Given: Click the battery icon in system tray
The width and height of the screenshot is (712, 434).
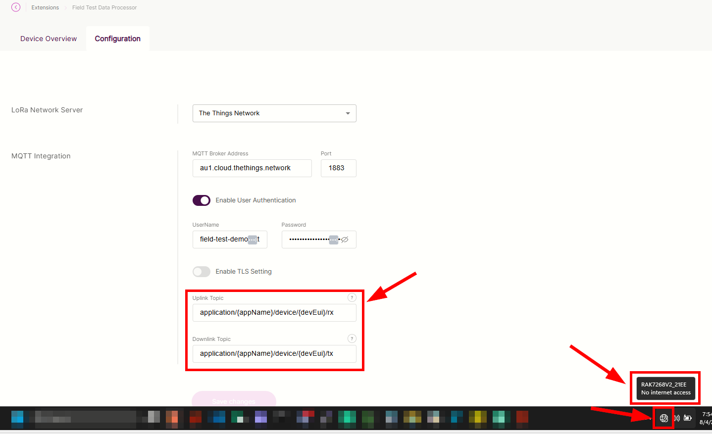Looking at the screenshot, I should [688, 418].
